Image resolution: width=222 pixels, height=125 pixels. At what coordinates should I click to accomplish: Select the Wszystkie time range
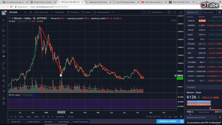[x=60, y=117]
